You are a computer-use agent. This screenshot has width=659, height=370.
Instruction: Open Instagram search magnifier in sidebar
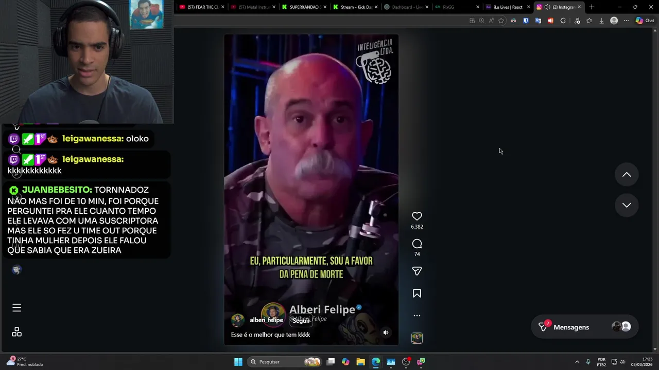(x=16, y=150)
